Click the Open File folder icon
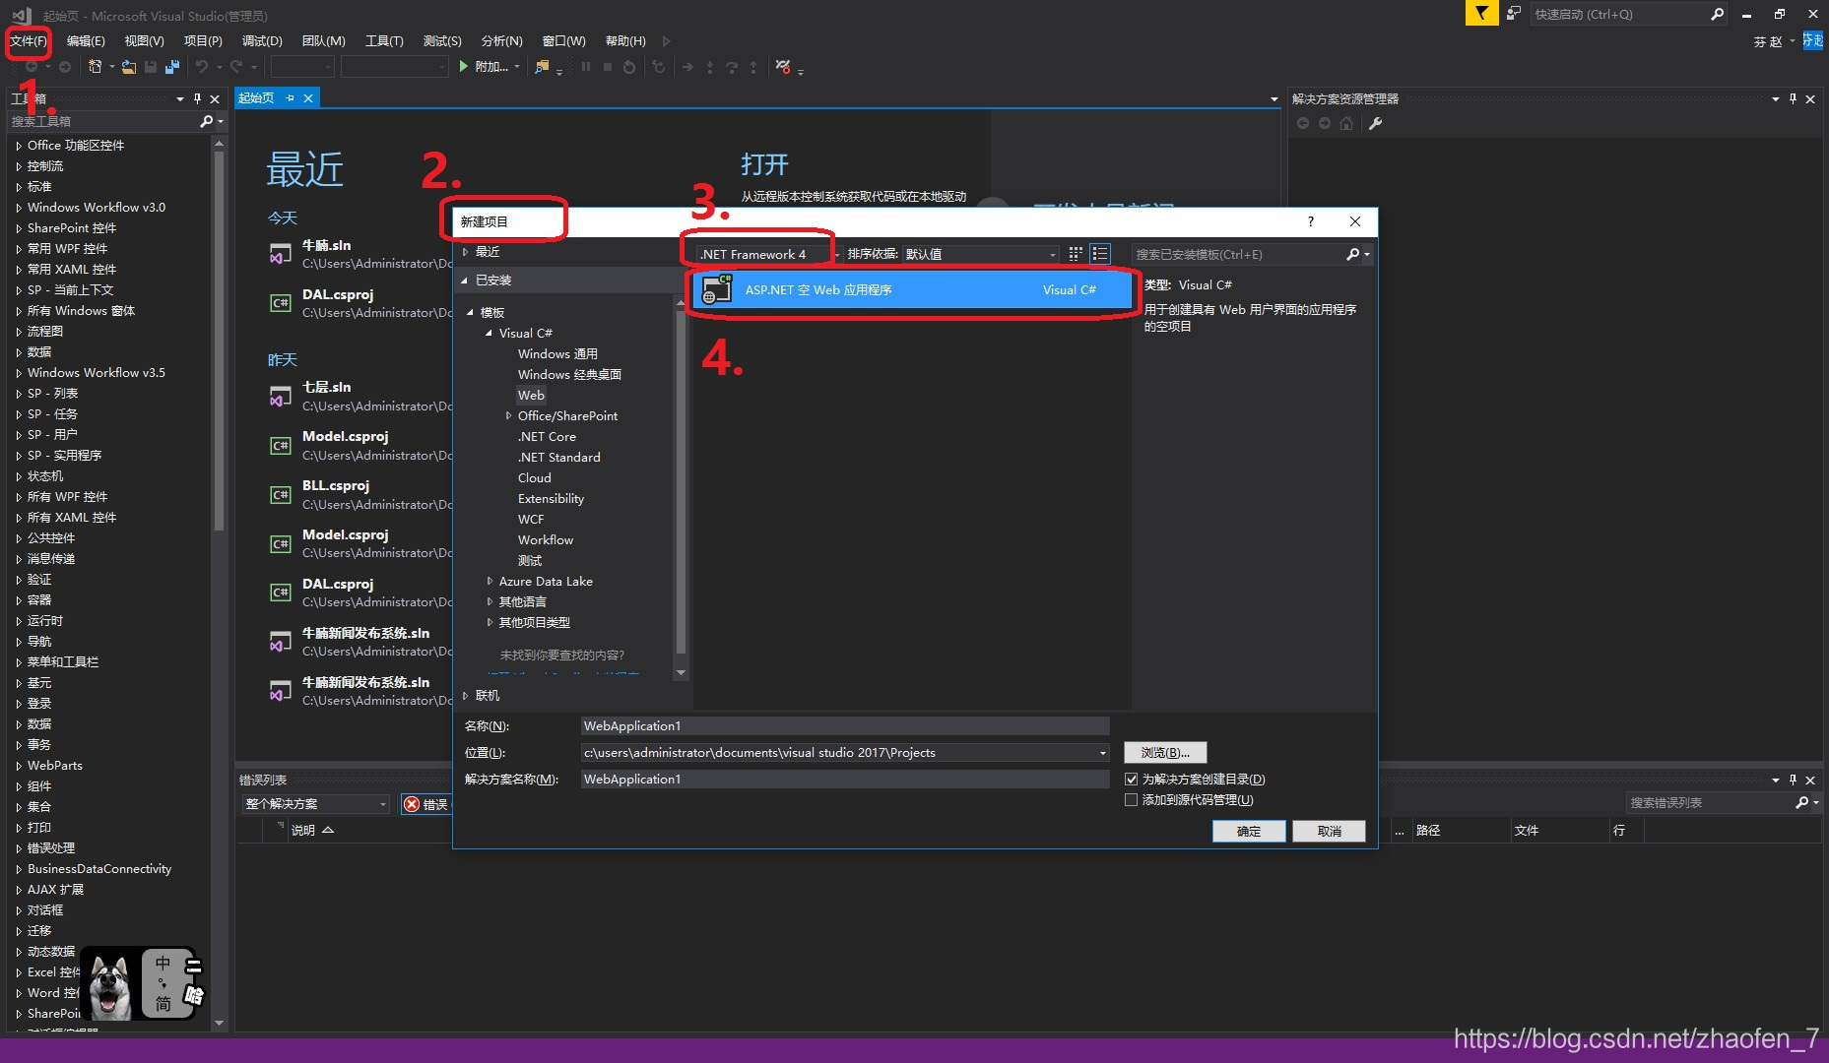The width and height of the screenshot is (1829, 1063). click(129, 67)
